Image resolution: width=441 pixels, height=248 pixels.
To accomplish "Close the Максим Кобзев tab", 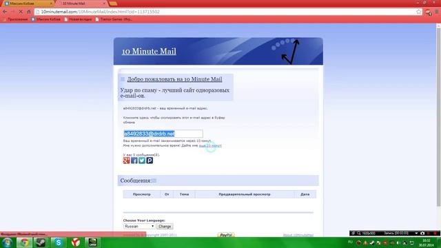I will pos(51,3).
